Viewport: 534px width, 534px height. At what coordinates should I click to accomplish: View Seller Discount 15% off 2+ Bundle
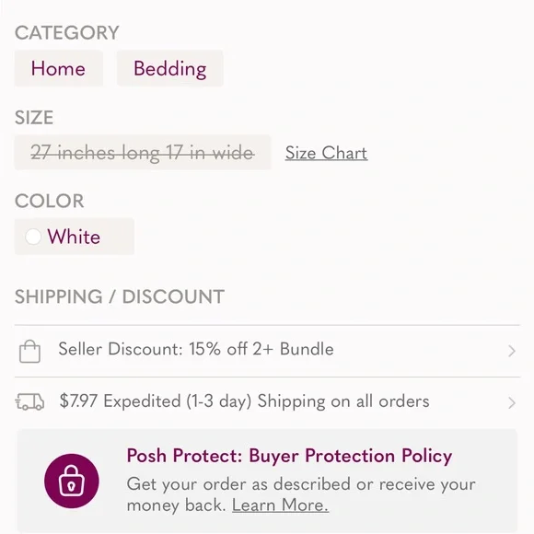tap(267, 351)
